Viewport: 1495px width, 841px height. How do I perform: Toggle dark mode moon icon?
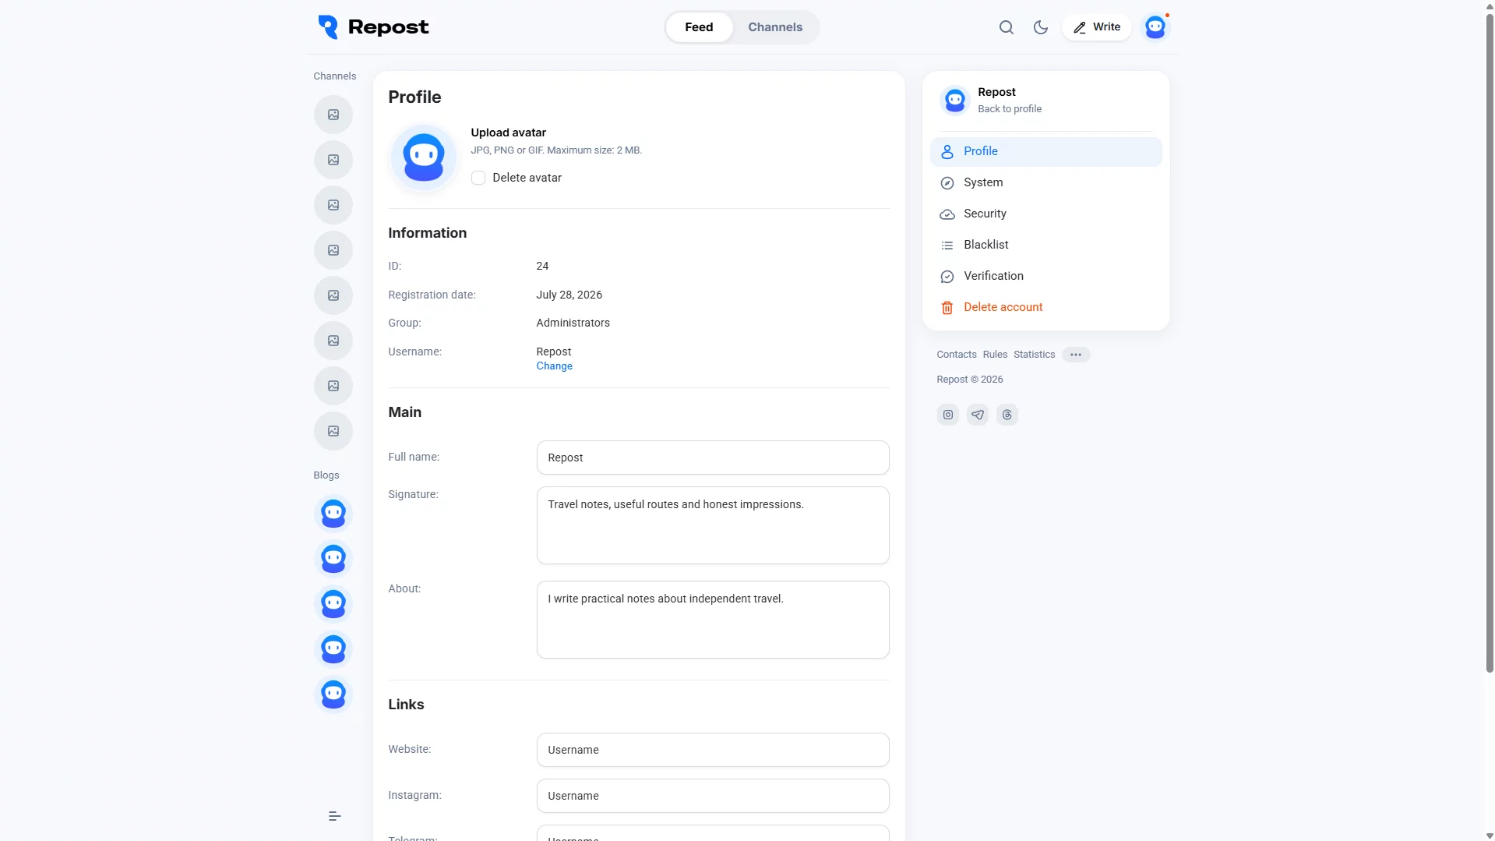(1041, 27)
